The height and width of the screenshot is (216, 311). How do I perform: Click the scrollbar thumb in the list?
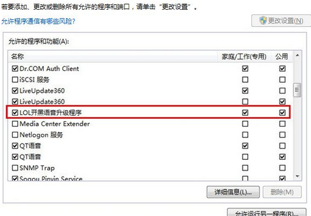tap(297, 90)
